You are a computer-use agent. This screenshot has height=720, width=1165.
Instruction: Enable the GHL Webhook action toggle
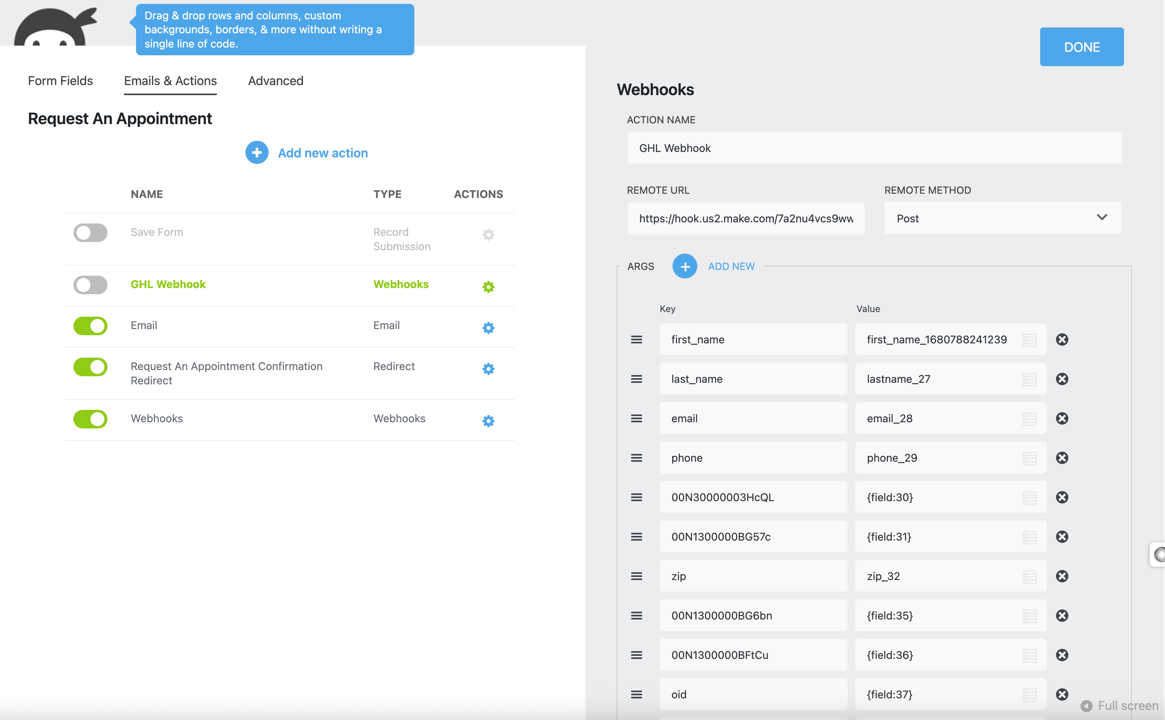click(x=90, y=285)
